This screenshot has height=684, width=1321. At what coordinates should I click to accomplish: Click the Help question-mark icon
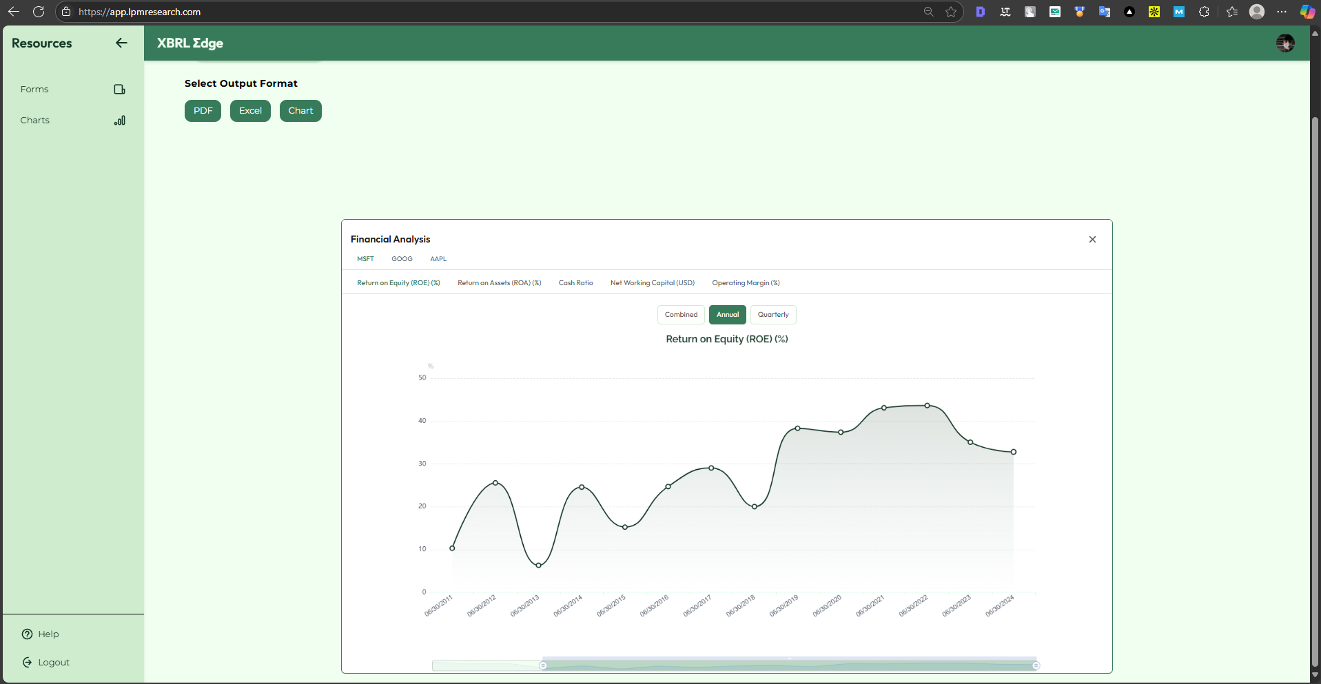click(27, 634)
